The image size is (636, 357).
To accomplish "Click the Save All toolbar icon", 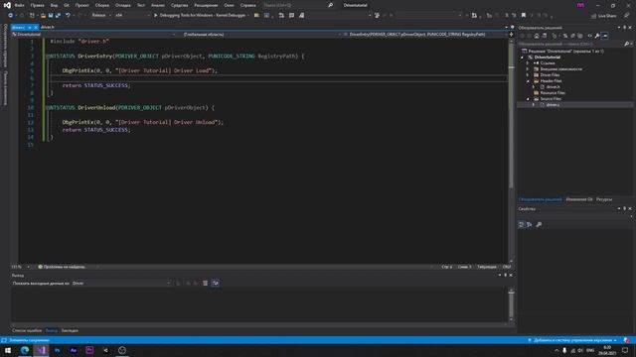I will (58, 16).
